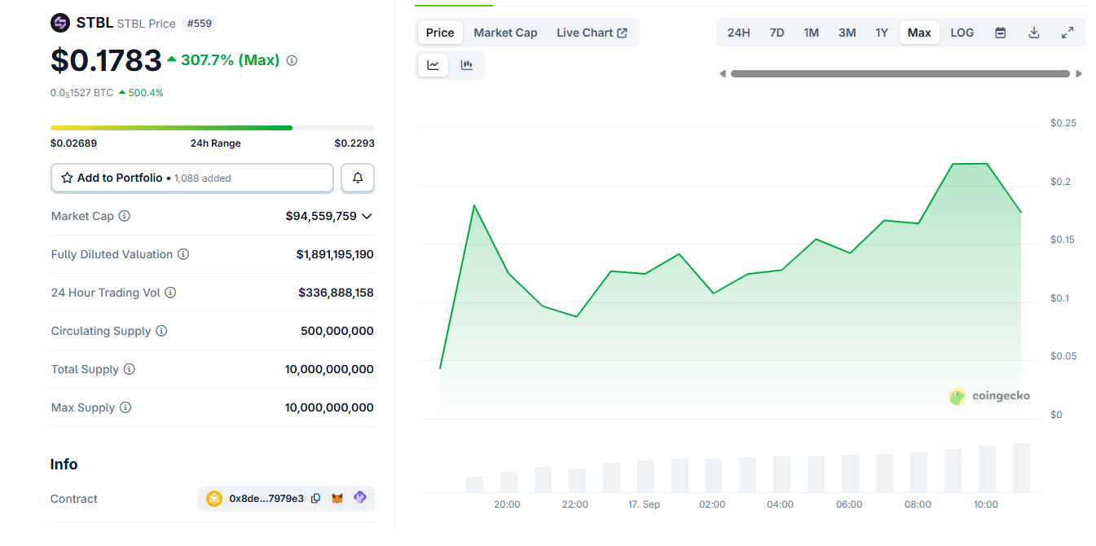This screenshot has width=1096, height=546.
Task: Click the star in Add to Portfolio
Action: [x=66, y=178]
